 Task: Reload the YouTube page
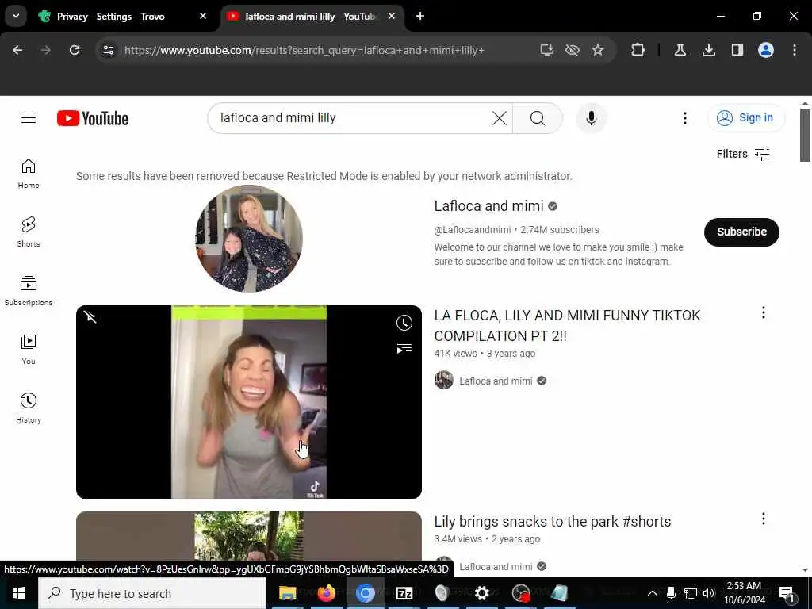pos(75,50)
